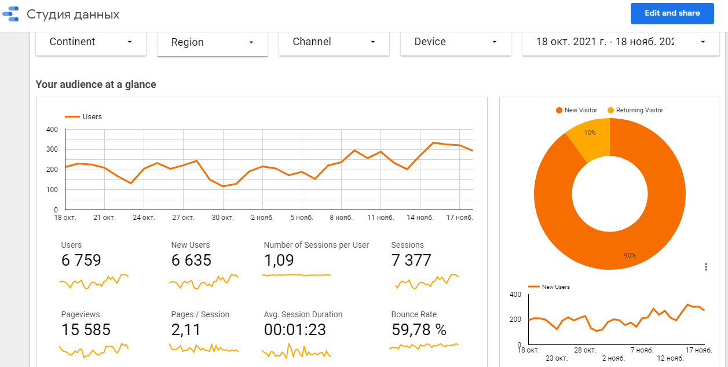Screen dimensions: 728x367
Task: Click the Студия данных title
Action: click(x=73, y=14)
